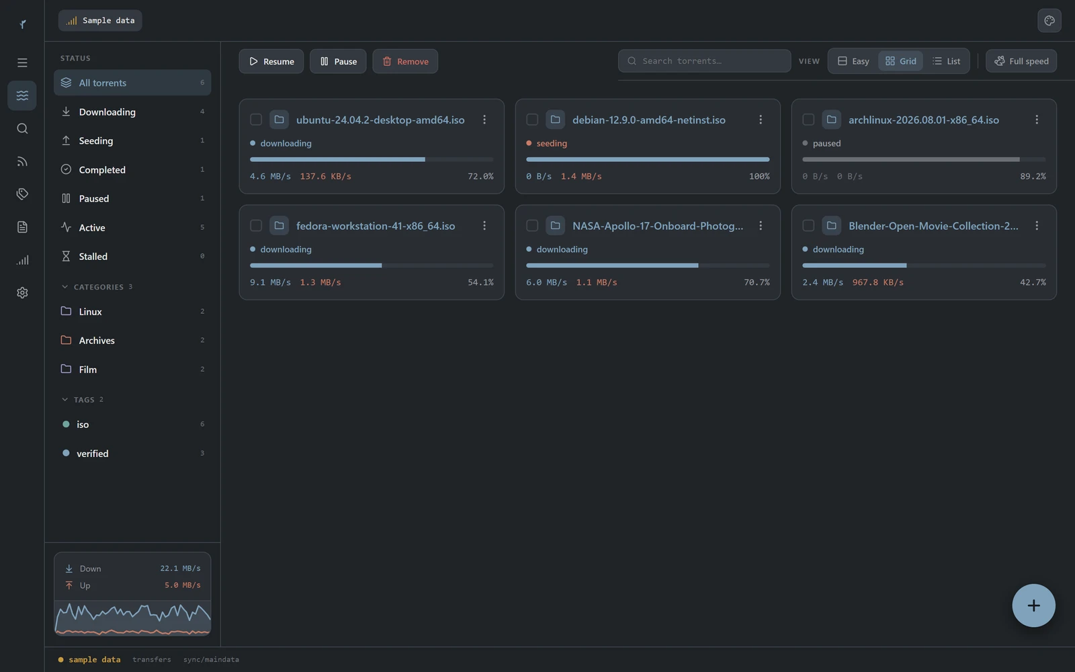
Task: Click the theme palette icon
Action: point(1049,21)
